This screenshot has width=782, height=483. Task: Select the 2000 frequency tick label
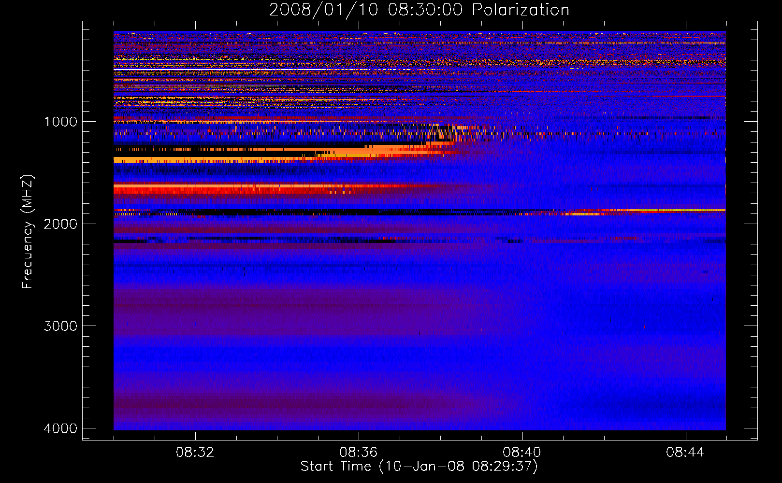click(x=60, y=224)
